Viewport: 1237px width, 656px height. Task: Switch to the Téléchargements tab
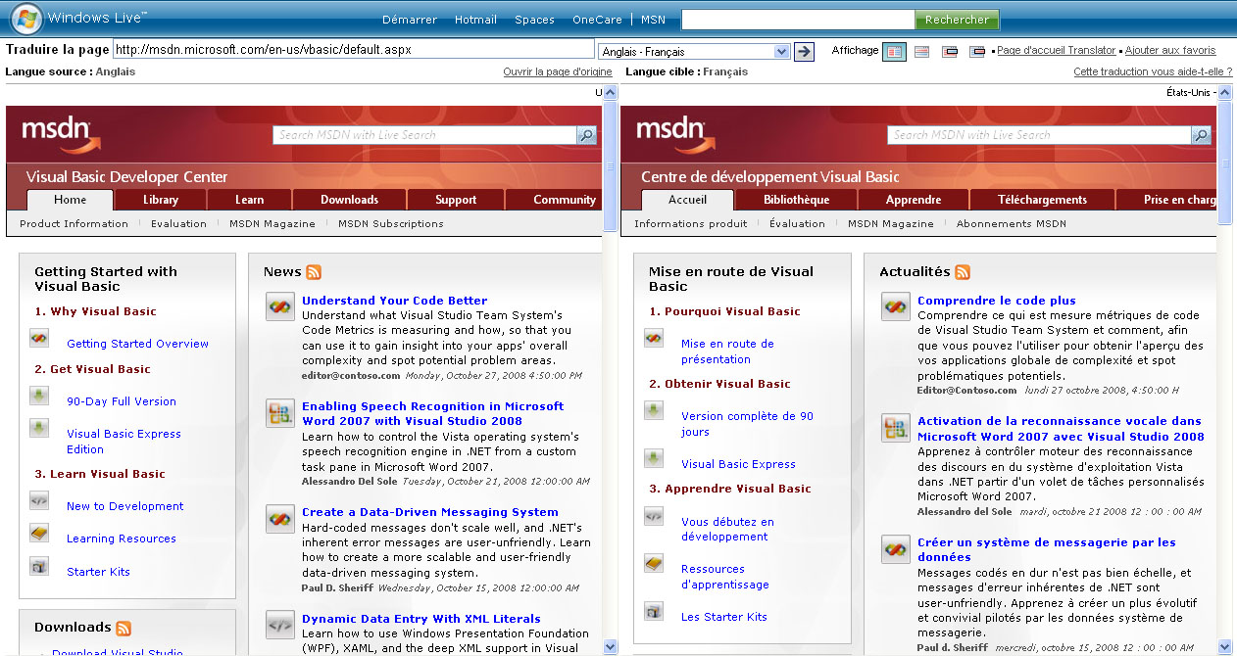click(1043, 200)
